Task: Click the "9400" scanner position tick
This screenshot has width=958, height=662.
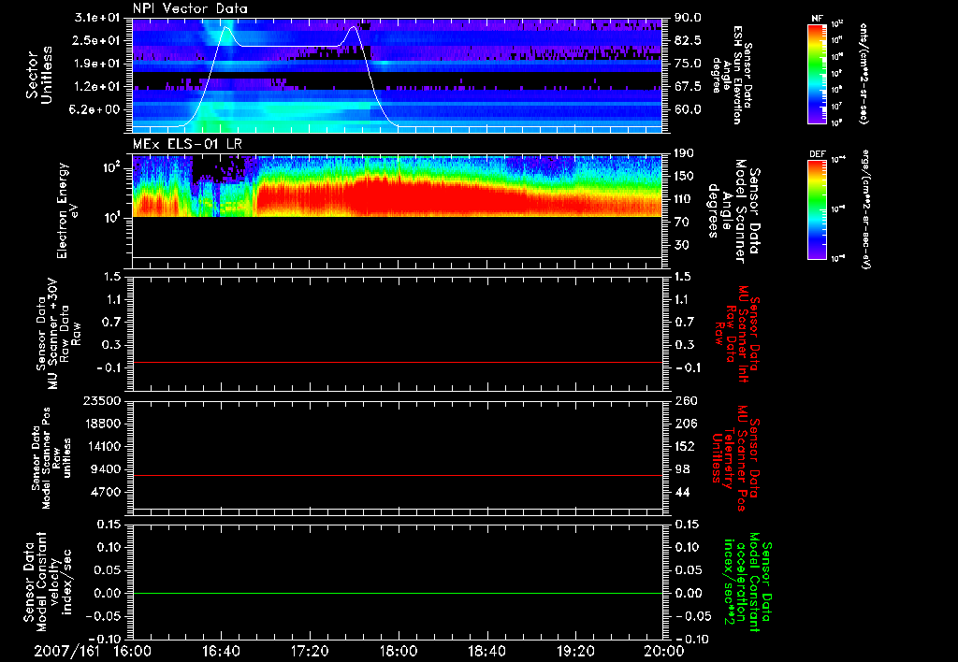Action: (x=106, y=469)
